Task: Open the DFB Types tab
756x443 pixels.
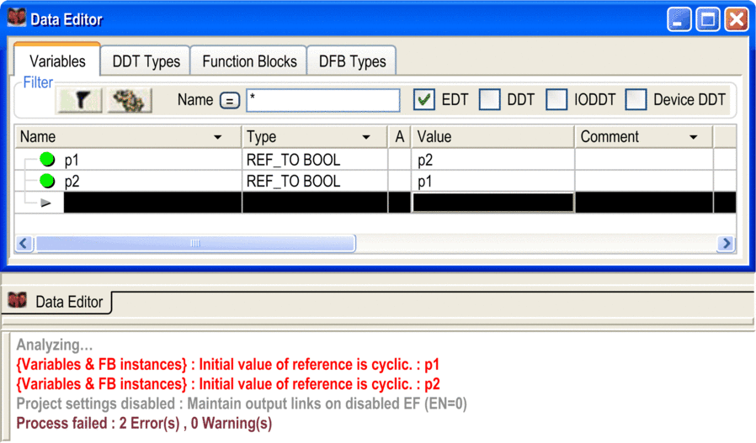Action: pyautogui.click(x=351, y=61)
